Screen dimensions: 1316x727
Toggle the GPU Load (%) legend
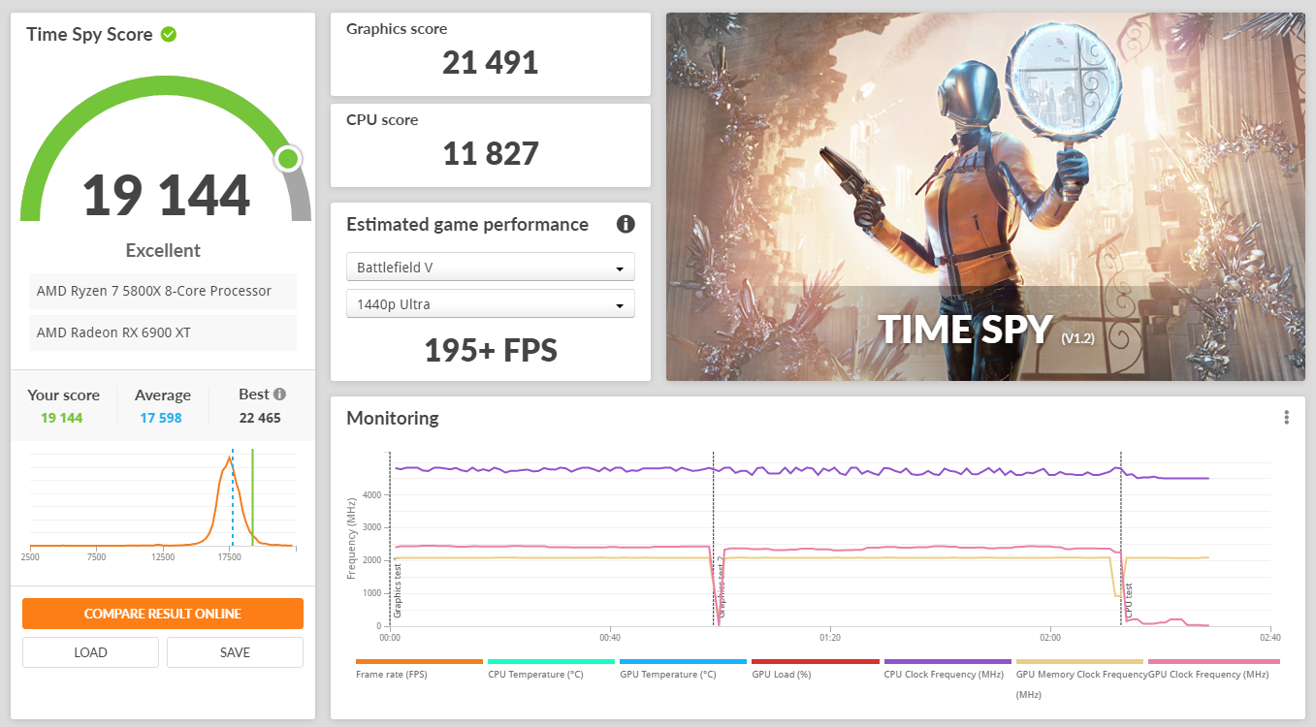[815, 668]
